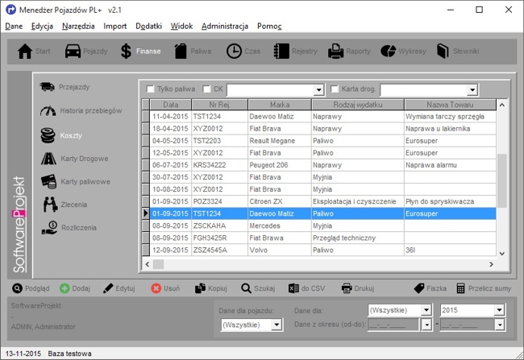Open Karty paliwowe card icon

click(49, 182)
